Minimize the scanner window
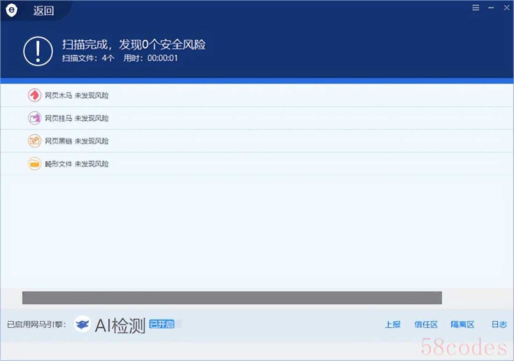Image resolution: width=514 pixels, height=361 pixels. (491, 7)
